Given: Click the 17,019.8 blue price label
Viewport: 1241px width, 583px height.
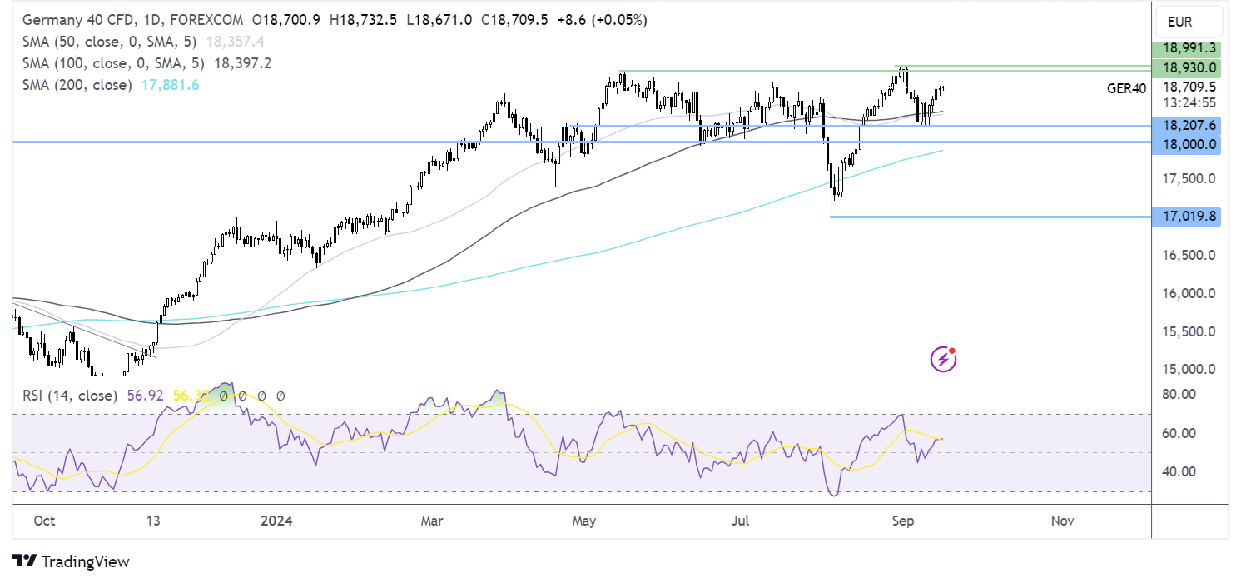Looking at the screenshot, I should 1188,217.
